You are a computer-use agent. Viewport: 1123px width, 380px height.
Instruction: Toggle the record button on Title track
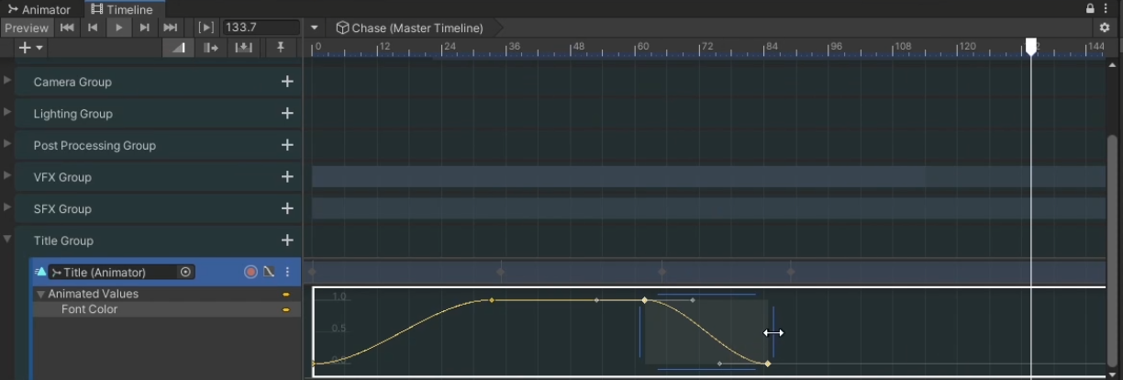(250, 272)
